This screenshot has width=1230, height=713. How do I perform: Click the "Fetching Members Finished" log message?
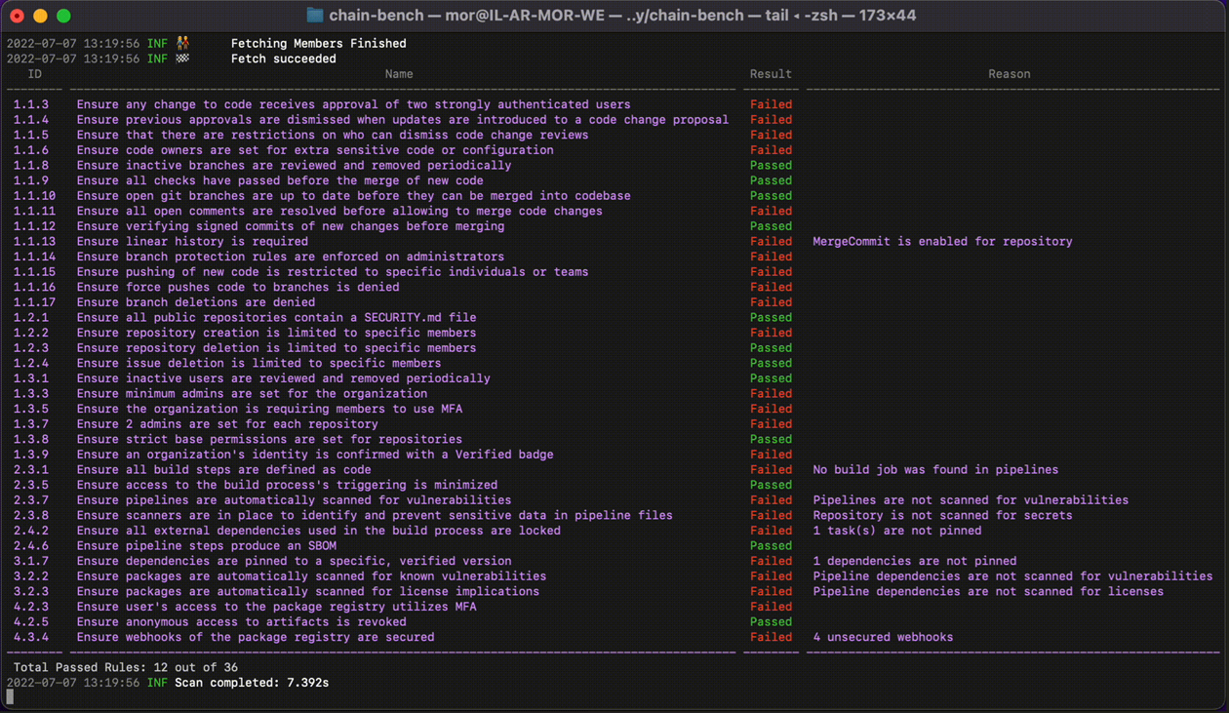319,43
